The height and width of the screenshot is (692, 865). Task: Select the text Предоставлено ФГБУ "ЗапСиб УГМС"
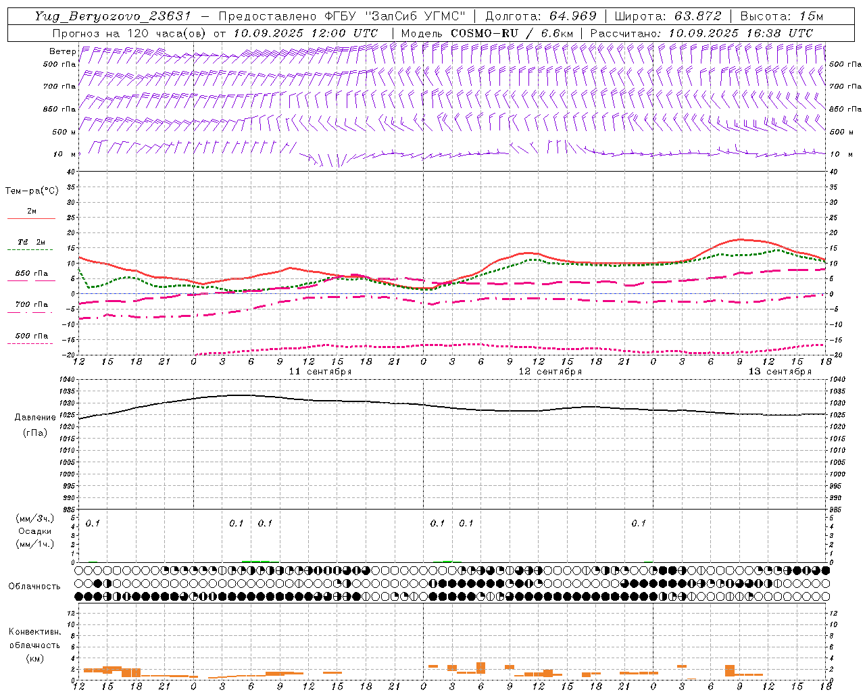pos(343,16)
